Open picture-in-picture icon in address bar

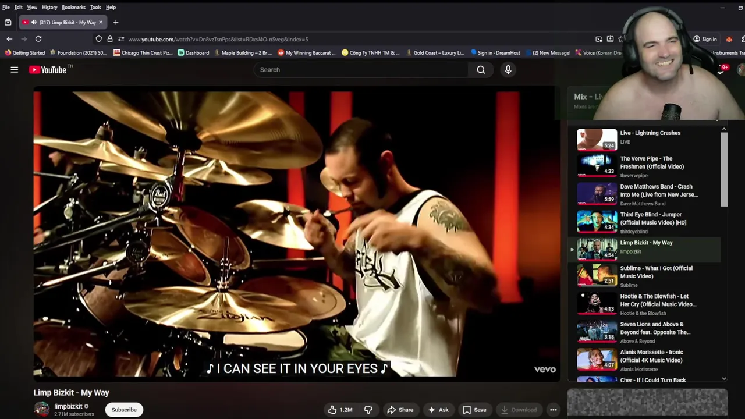tap(599, 39)
